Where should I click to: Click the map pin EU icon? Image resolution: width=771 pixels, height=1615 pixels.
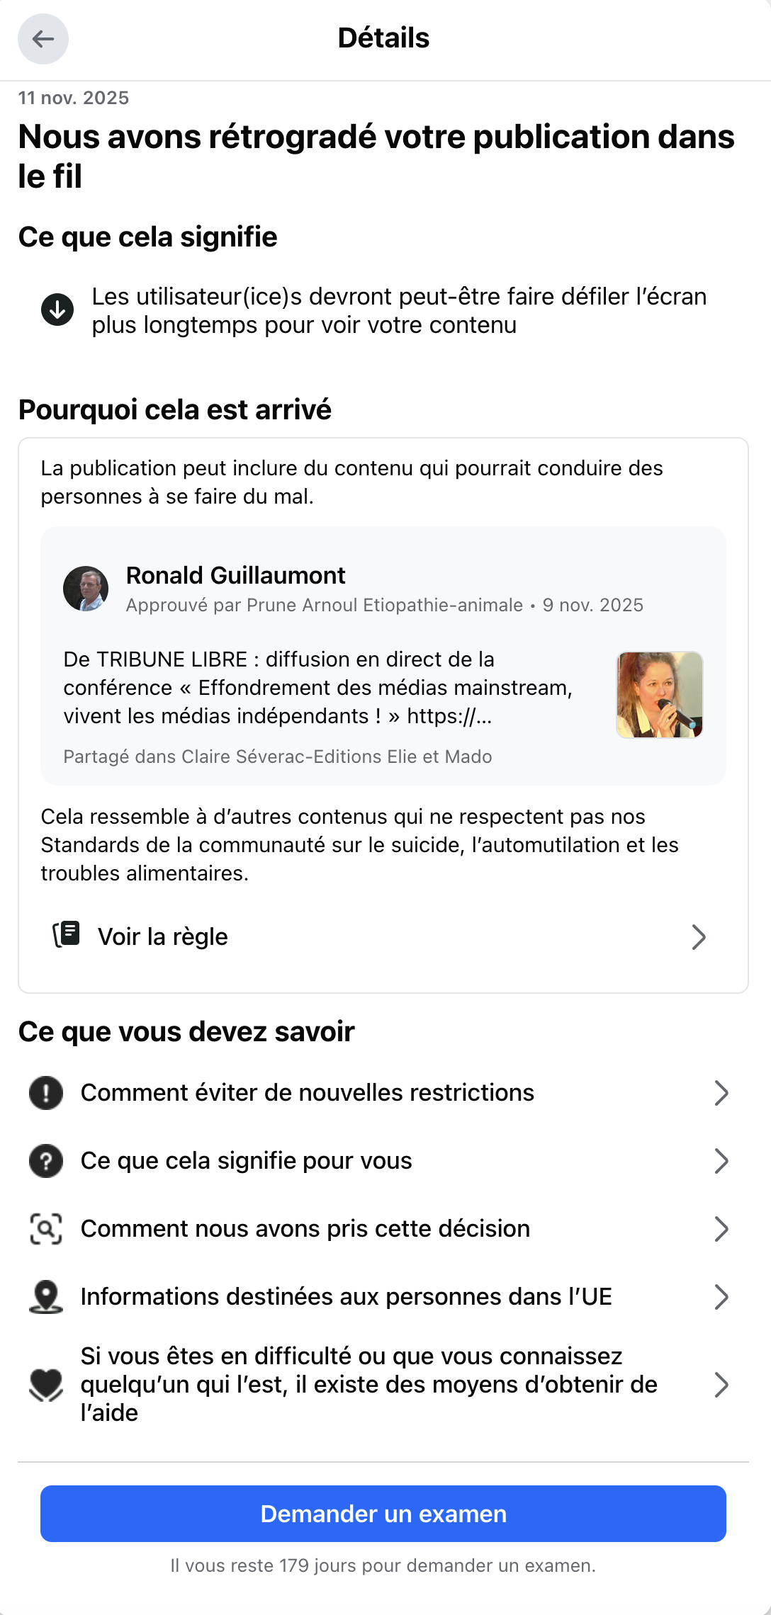point(46,1297)
